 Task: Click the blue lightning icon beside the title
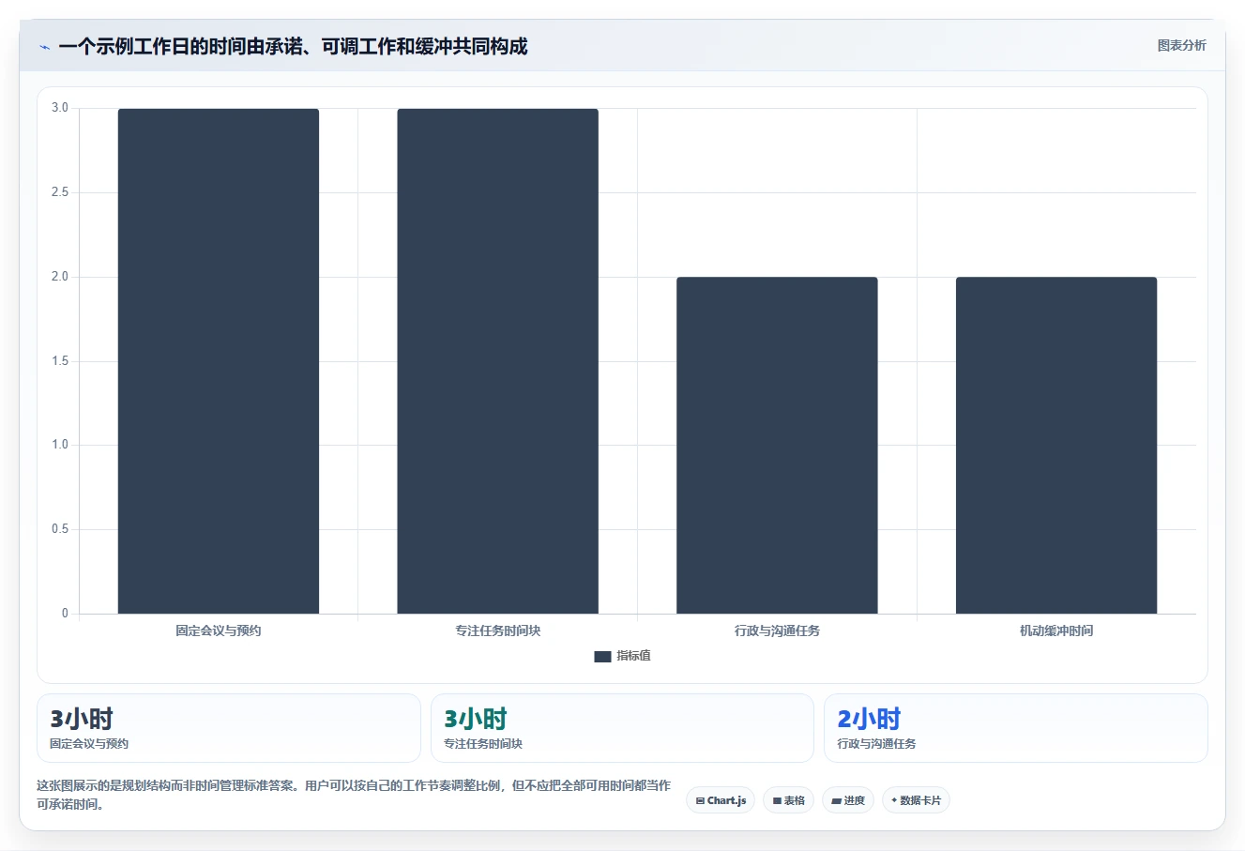[x=44, y=47]
